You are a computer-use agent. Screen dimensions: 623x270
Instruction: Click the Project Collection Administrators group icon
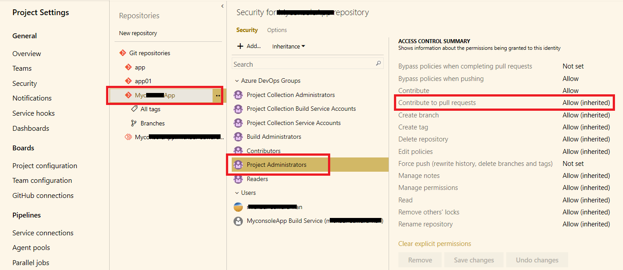pyautogui.click(x=238, y=95)
